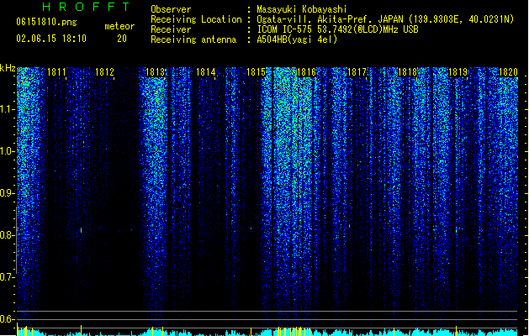Click the 0.6 frequency axis label
This screenshot has height=336, width=529.
coord(7,319)
